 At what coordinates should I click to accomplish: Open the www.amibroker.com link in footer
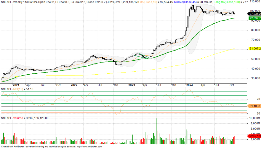89,147
